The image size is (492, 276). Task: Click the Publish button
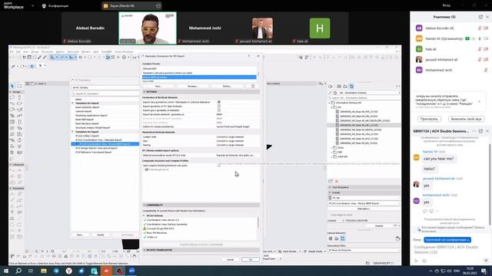379,225
